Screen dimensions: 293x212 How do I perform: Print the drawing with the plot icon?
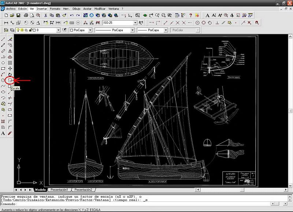(x=26, y=15)
